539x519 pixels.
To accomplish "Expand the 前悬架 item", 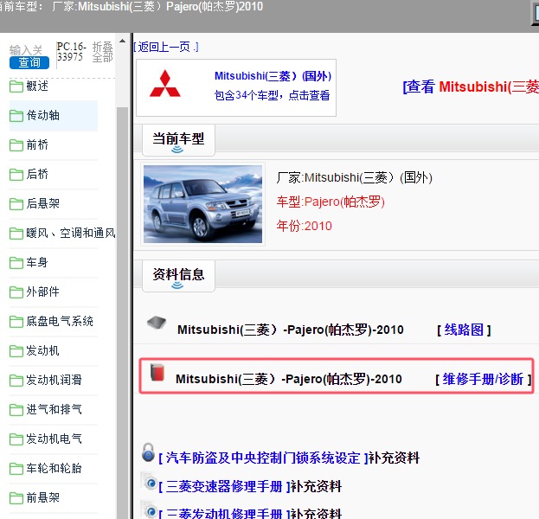I will 43,497.
